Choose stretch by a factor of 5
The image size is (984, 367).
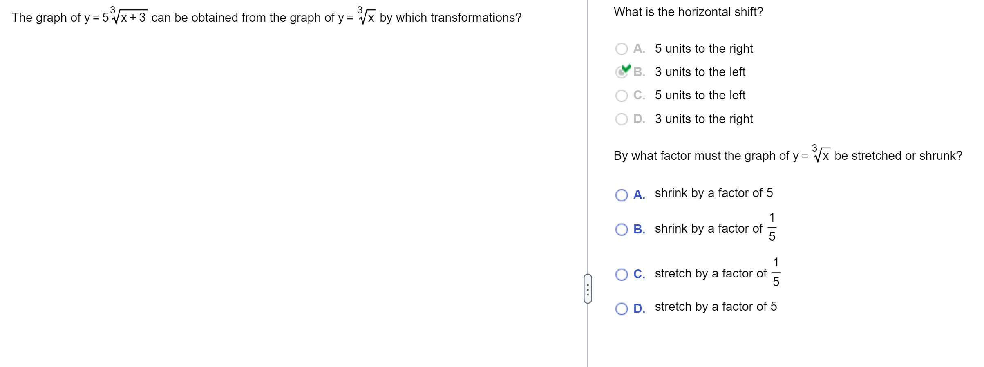click(x=621, y=309)
